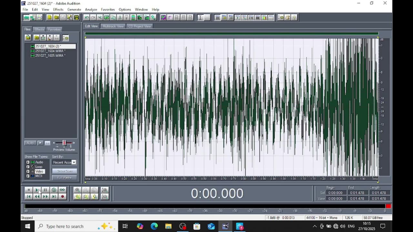Open the Help menu
Screen dimensions: 413x232
156,10
